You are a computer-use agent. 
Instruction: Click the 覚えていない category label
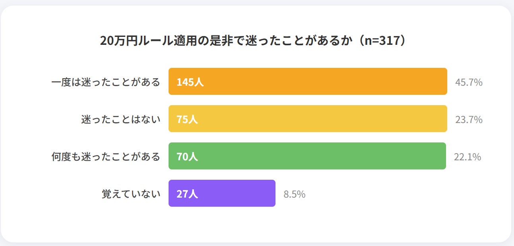tap(131, 194)
